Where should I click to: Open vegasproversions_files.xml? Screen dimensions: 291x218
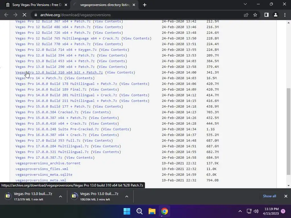pos(42,169)
